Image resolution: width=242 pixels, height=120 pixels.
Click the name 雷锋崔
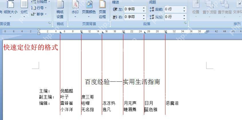click(67, 103)
